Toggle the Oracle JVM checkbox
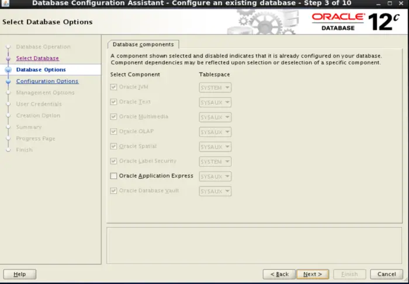This screenshot has width=409, height=284. point(113,87)
